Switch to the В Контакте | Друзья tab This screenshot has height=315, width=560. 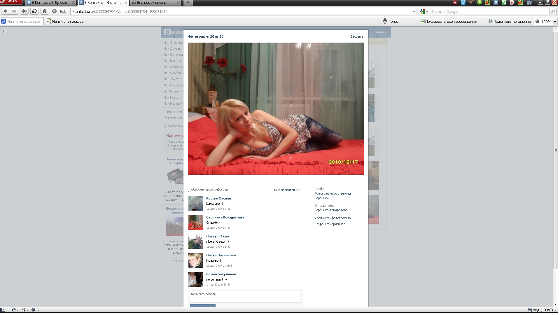coord(50,3)
